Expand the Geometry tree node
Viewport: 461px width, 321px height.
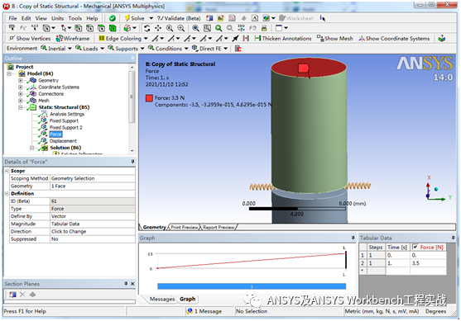(x=21, y=80)
